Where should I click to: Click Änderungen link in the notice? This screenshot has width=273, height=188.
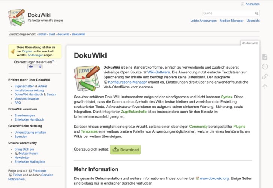35,55
